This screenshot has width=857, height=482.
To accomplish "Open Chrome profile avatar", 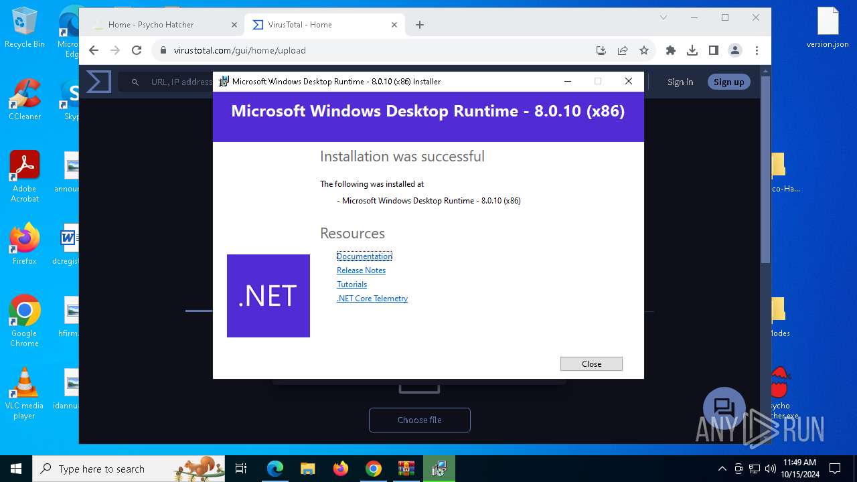I will [x=735, y=50].
